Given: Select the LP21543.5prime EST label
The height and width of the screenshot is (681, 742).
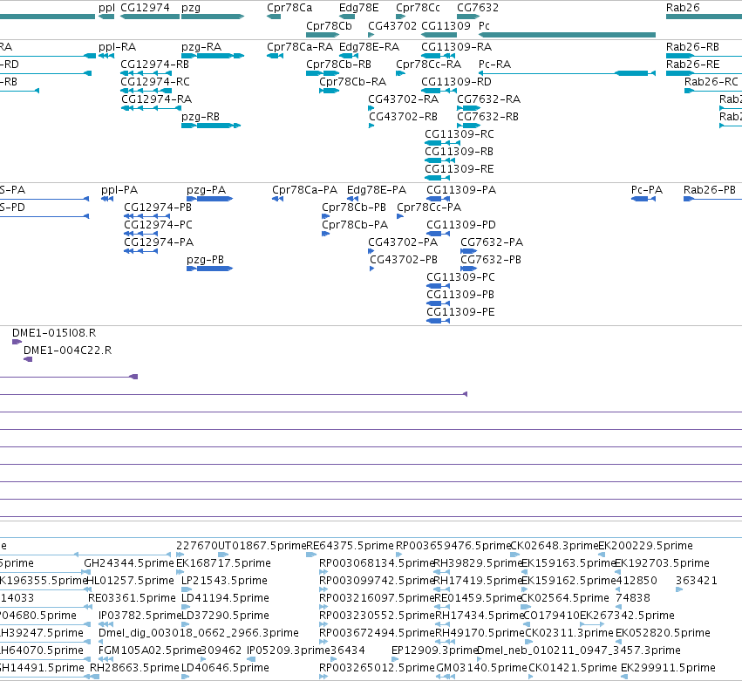Looking at the screenshot, I should click(224, 581).
